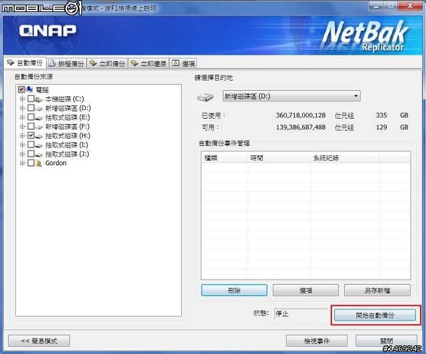The height and width of the screenshot is (354, 426).
Task: Click the Gordon user folder icon
Action: click(39, 163)
